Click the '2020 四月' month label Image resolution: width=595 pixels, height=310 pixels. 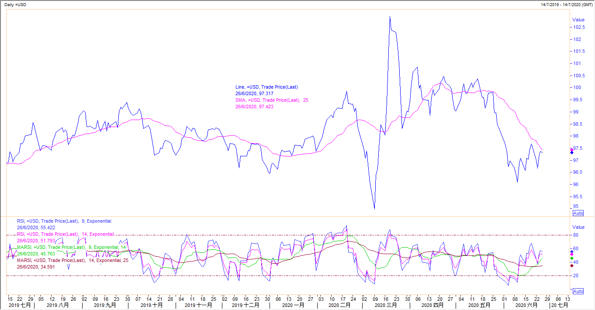(432, 305)
